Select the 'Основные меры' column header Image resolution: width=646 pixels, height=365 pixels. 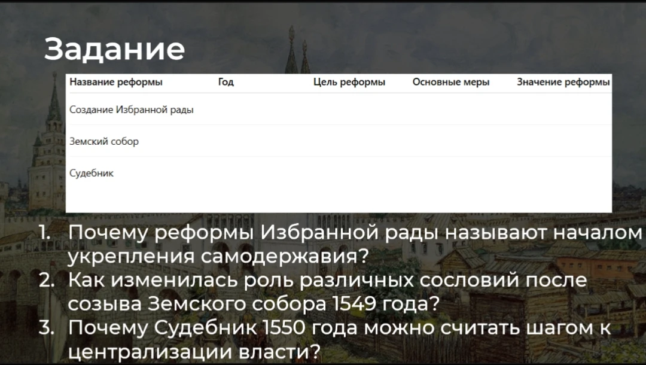click(x=451, y=82)
